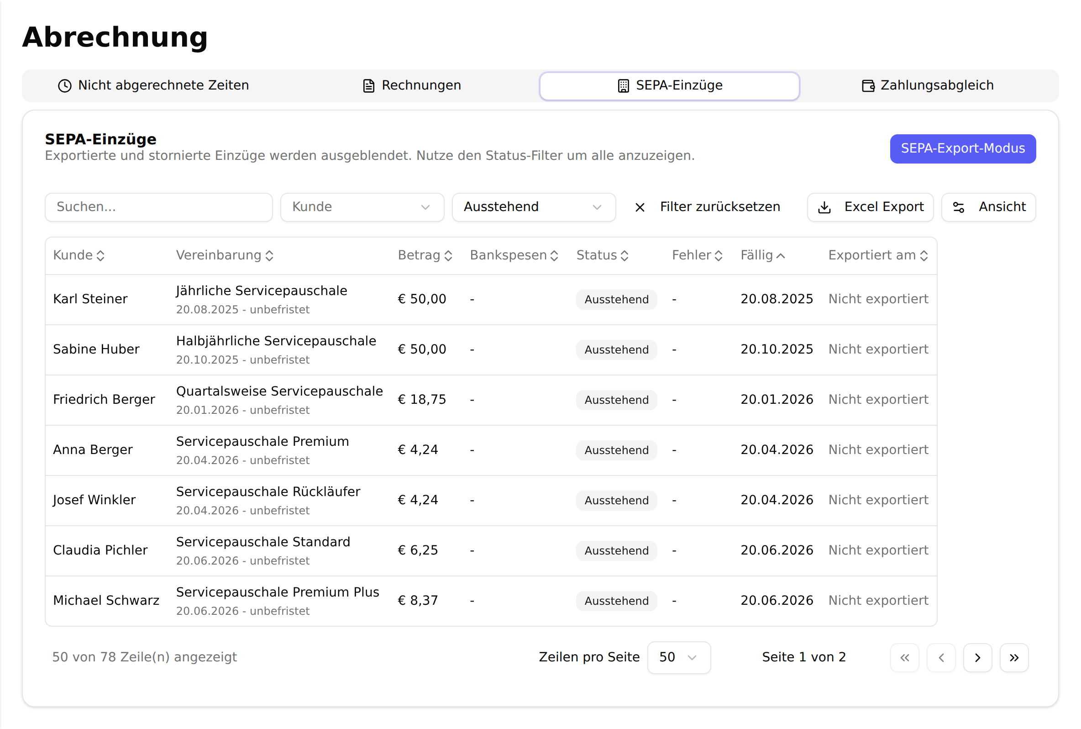Click Ausstehend badge in Friedrich Berger row

616,400
